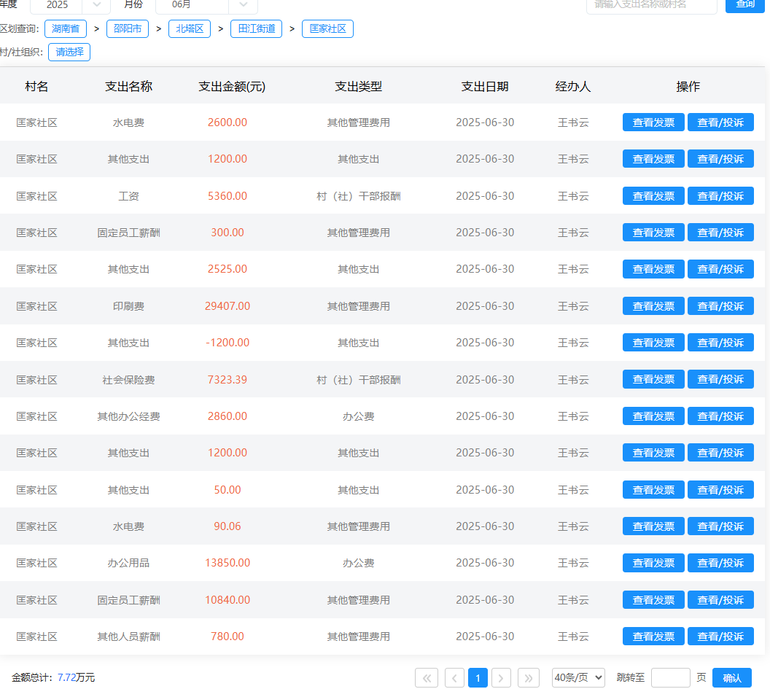The image size is (770, 689).
Task: Click the 印刷费 expense name cell
Action: (128, 306)
